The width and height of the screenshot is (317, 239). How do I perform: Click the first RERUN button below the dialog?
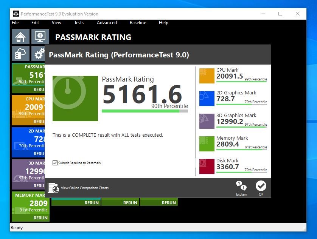(76, 203)
